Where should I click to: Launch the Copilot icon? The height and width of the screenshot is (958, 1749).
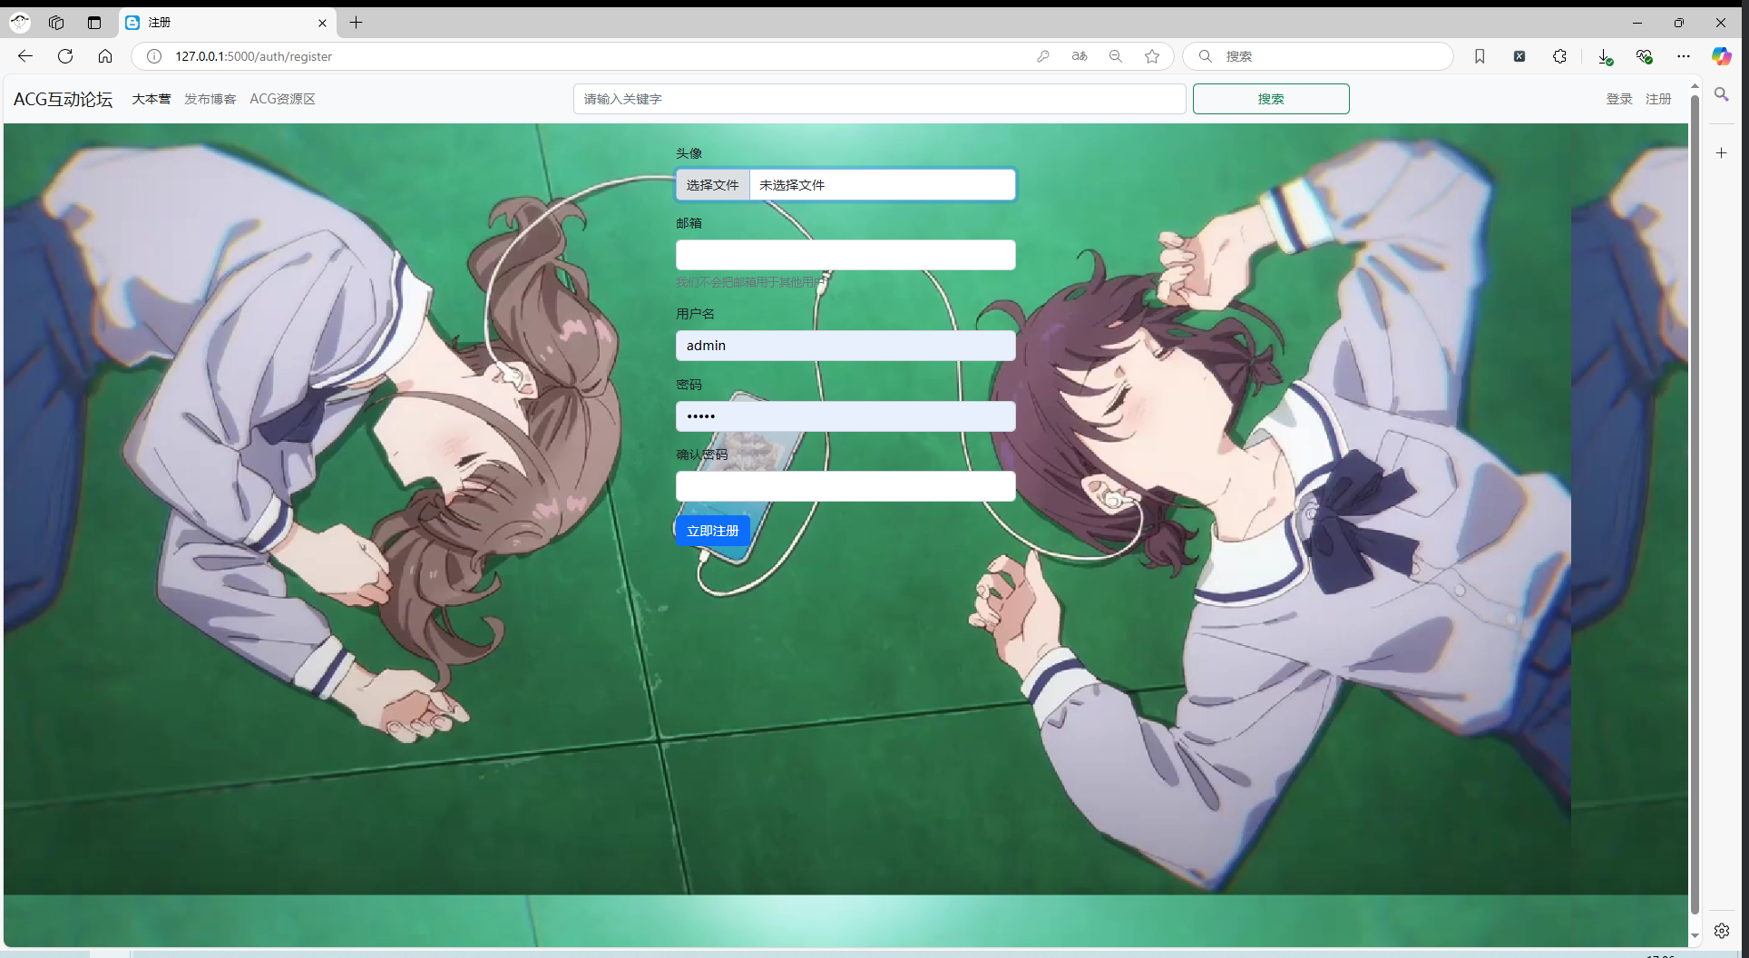1721,56
